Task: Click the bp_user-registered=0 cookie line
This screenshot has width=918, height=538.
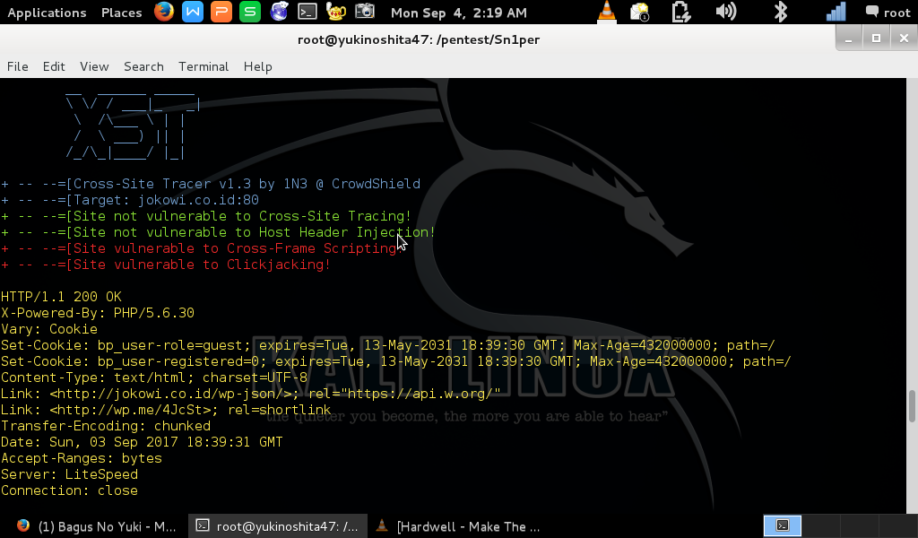Action: click(x=396, y=361)
